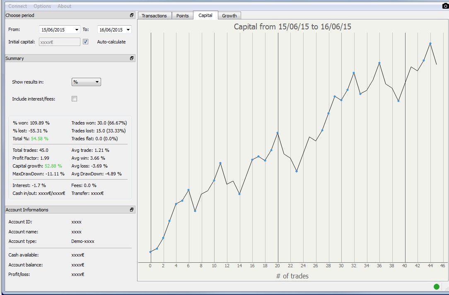Toggle the Auto-calculate checkbox
This screenshot has height=295, width=449.
click(x=86, y=42)
